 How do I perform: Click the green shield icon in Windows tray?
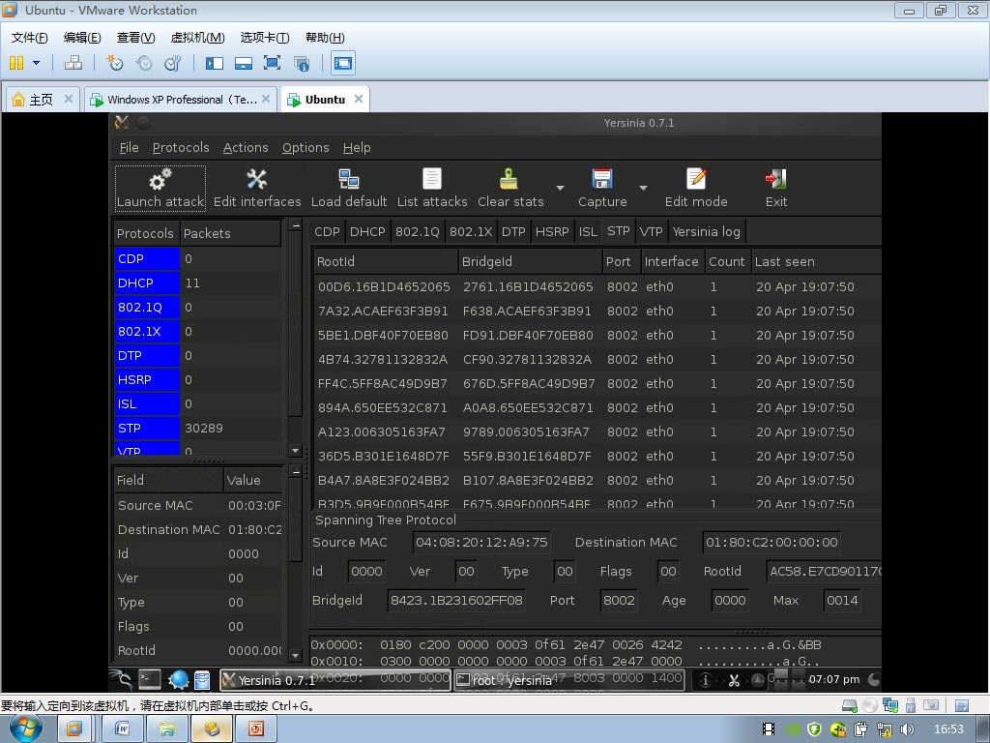pos(814,729)
